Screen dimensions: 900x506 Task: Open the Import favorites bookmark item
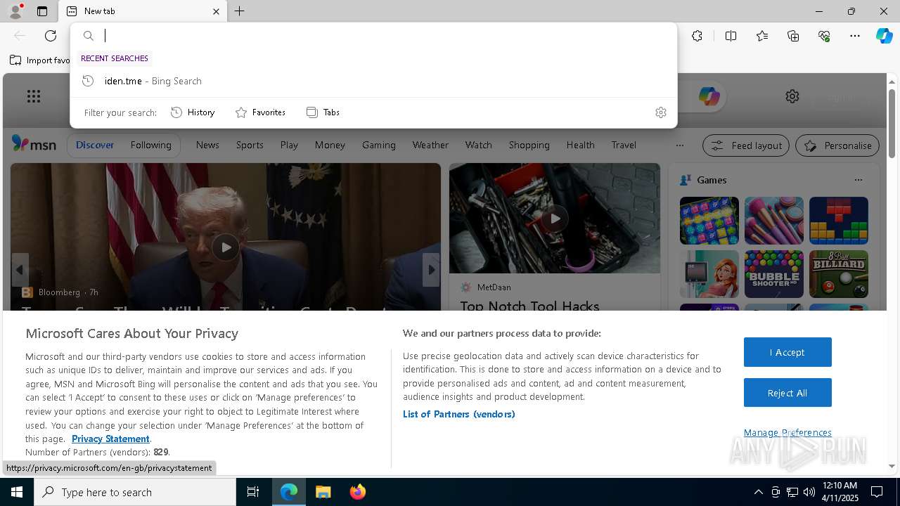tap(40, 60)
